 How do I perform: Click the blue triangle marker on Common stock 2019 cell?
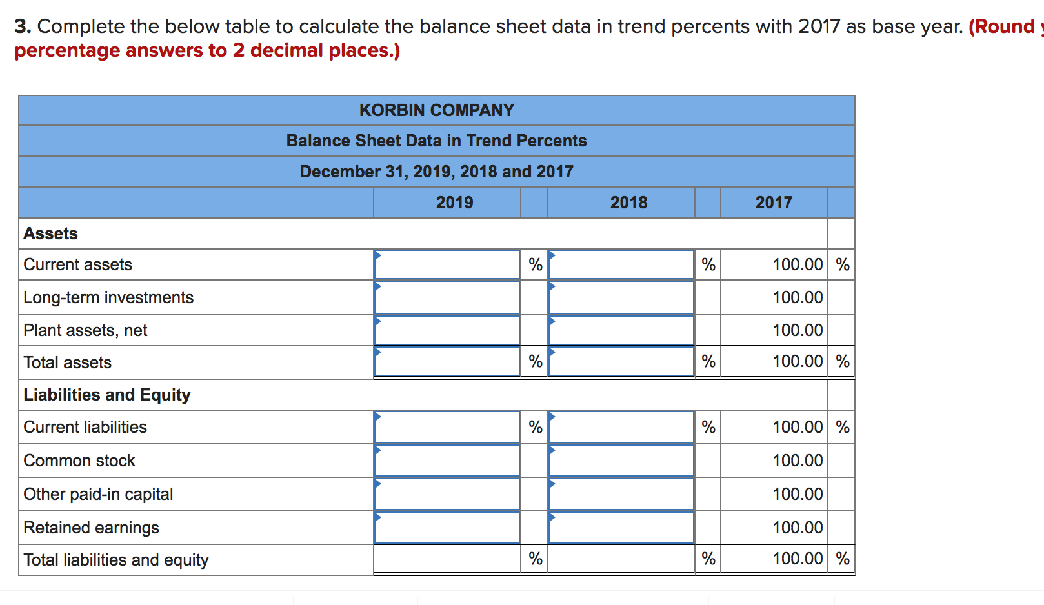tap(378, 450)
